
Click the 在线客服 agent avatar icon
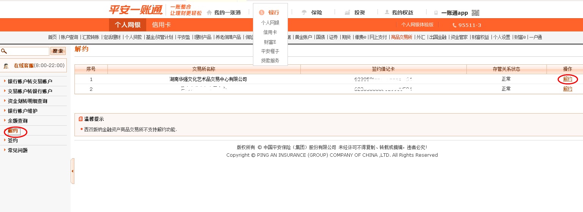pyautogui.click(x=6, y=66)
